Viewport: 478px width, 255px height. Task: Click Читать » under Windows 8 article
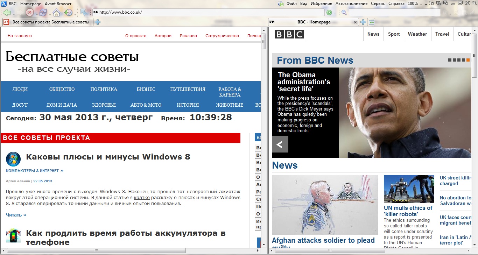16,215
